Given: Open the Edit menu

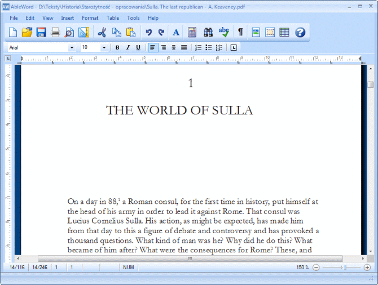Looking at the screenshot, I should point(30,18).
